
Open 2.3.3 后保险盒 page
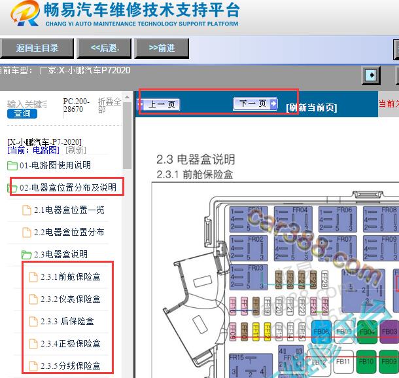(67, 321)
